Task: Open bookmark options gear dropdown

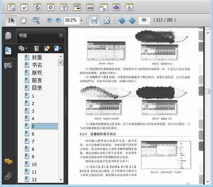Action: point(23,48)
